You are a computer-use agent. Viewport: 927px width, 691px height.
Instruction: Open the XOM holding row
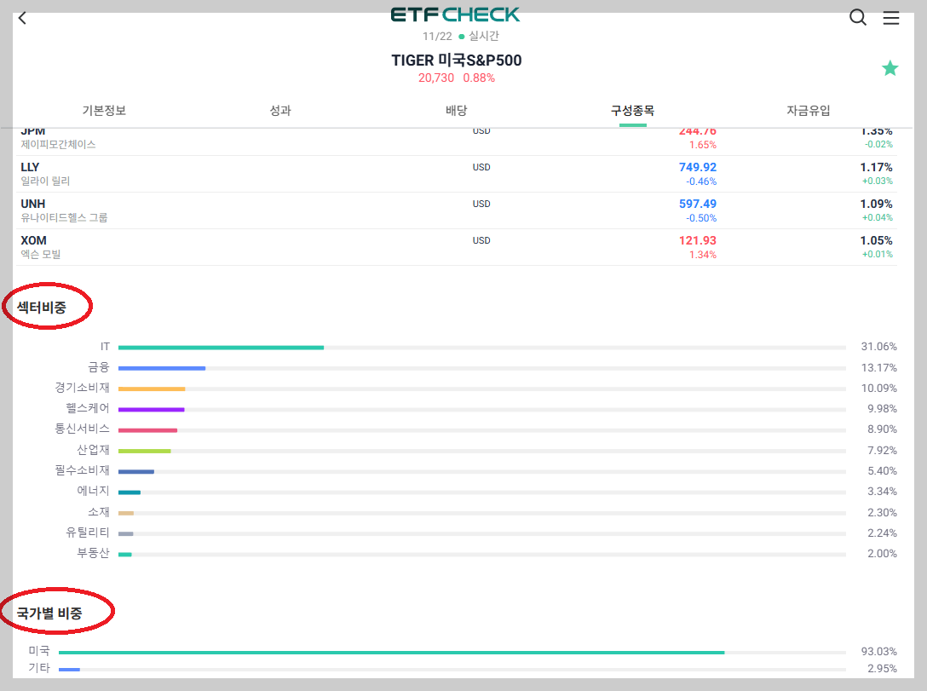pyautogui.click(x=457, y=247)
